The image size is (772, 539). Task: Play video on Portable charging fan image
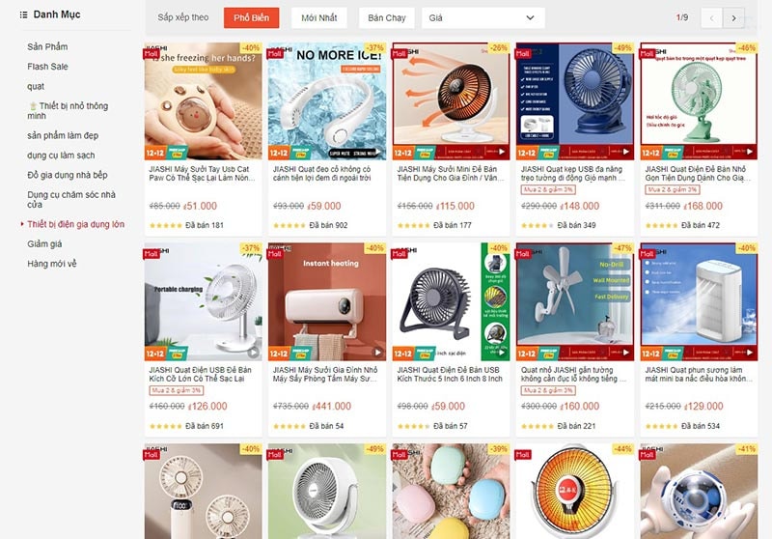tap(253, 353)
